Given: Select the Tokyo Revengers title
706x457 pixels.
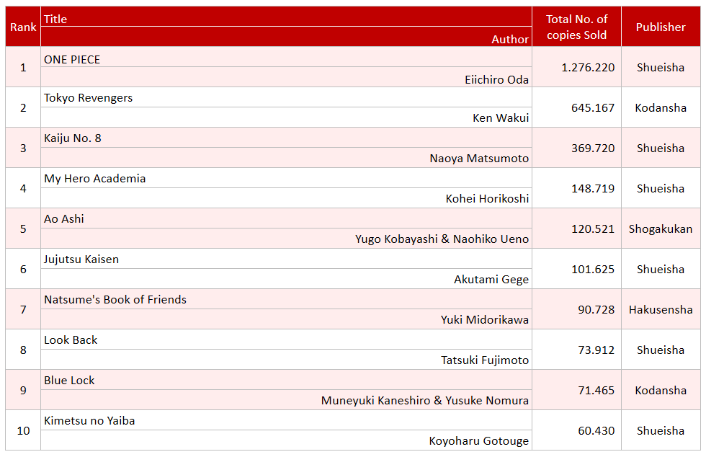Looking at the screenshot, I should 88,98.
